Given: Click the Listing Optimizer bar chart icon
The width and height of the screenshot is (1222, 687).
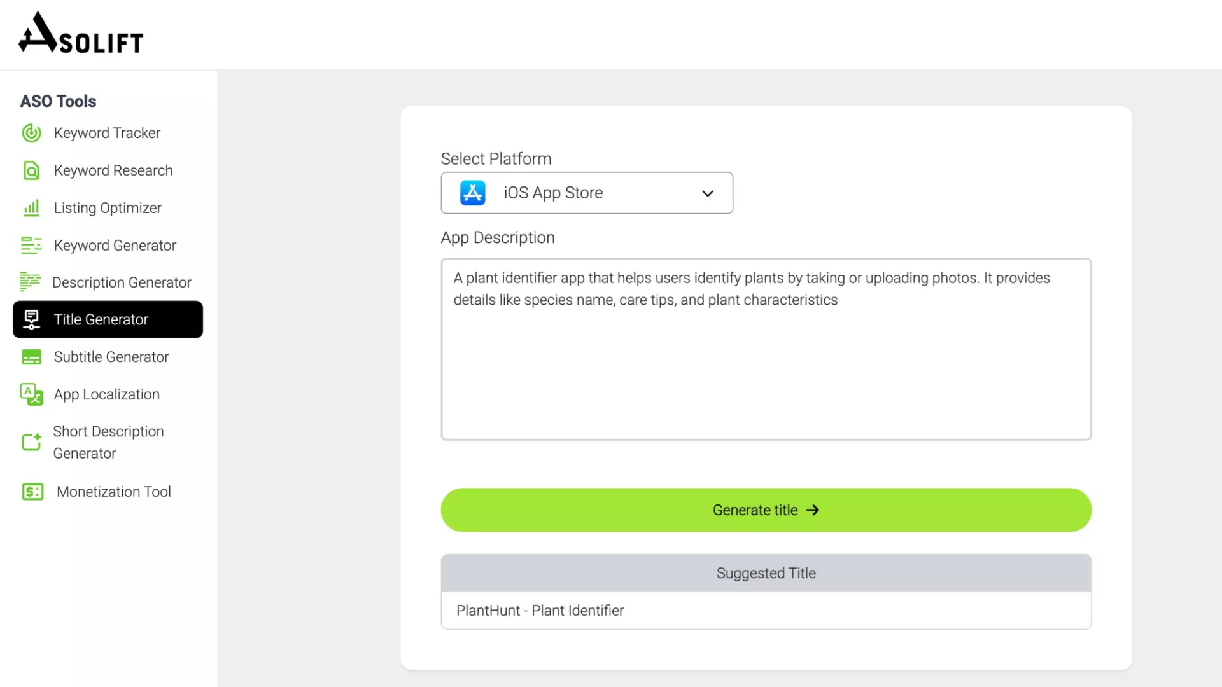Looking at the screenshot, I should coord(31,208).
